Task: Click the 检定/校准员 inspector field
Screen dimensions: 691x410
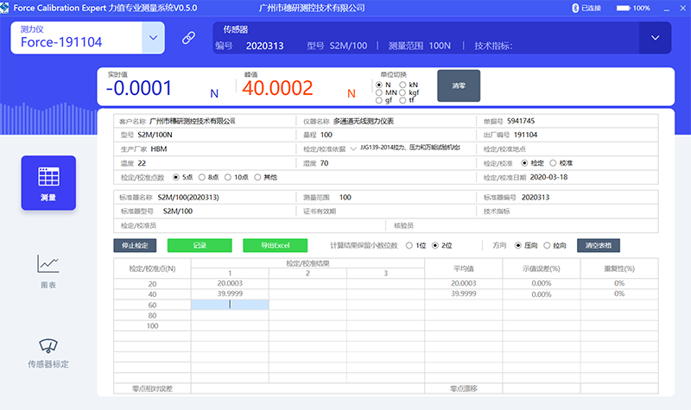Action: pyautogui.click(x=250, y=225)
